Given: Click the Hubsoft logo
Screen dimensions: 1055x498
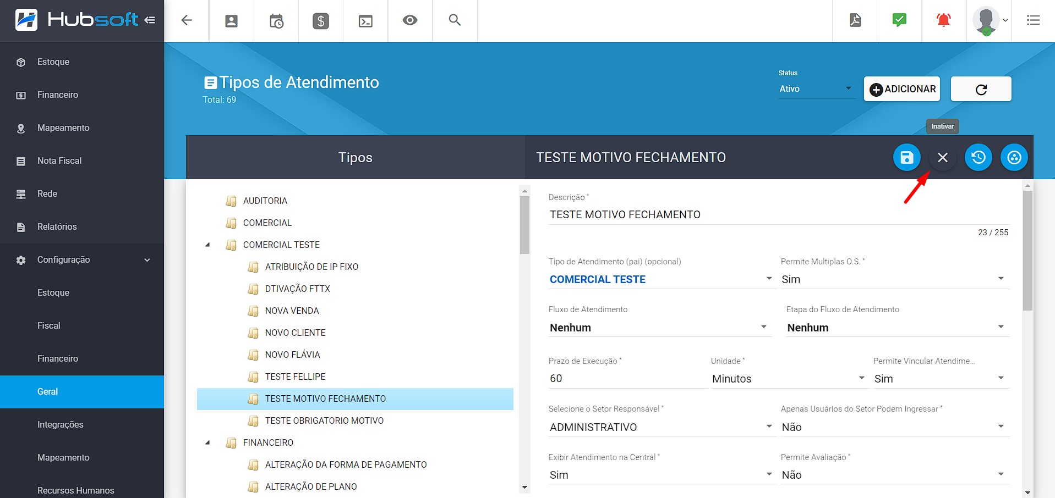Looking at the screenshot, I should (76, 20).
